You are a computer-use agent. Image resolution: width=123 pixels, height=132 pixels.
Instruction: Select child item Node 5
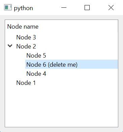point(36,56)
